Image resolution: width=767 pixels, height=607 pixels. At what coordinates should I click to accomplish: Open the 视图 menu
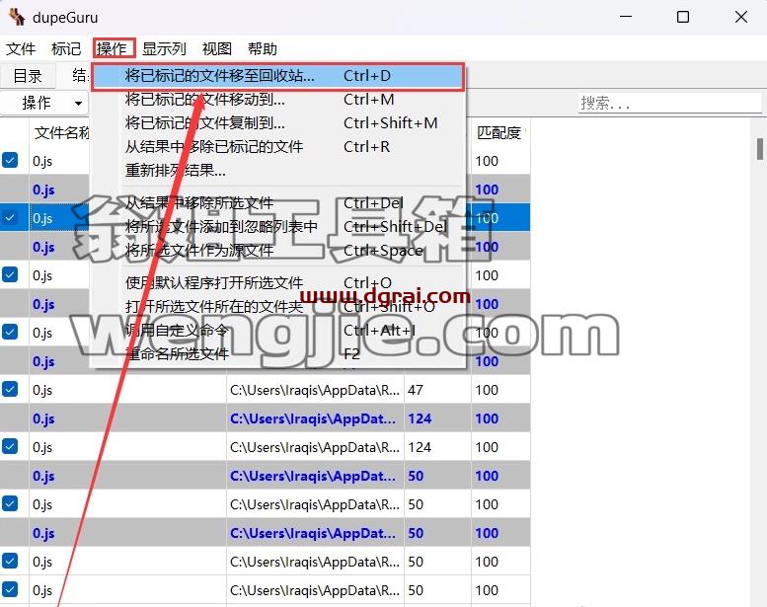pos(217,49)
